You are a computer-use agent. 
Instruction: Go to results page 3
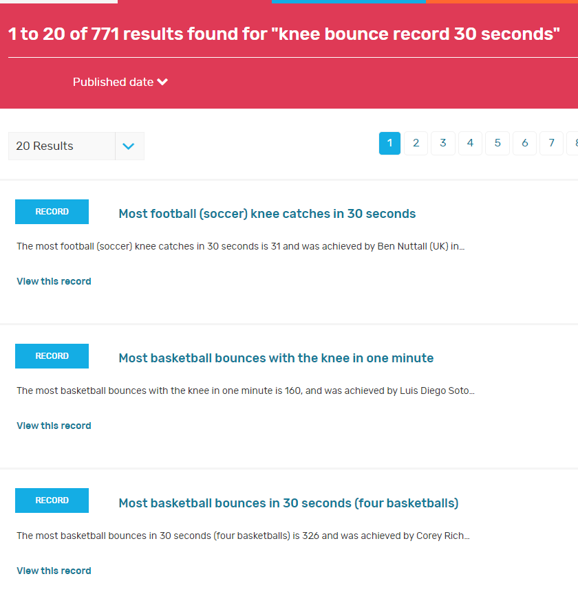pos(443,143)
